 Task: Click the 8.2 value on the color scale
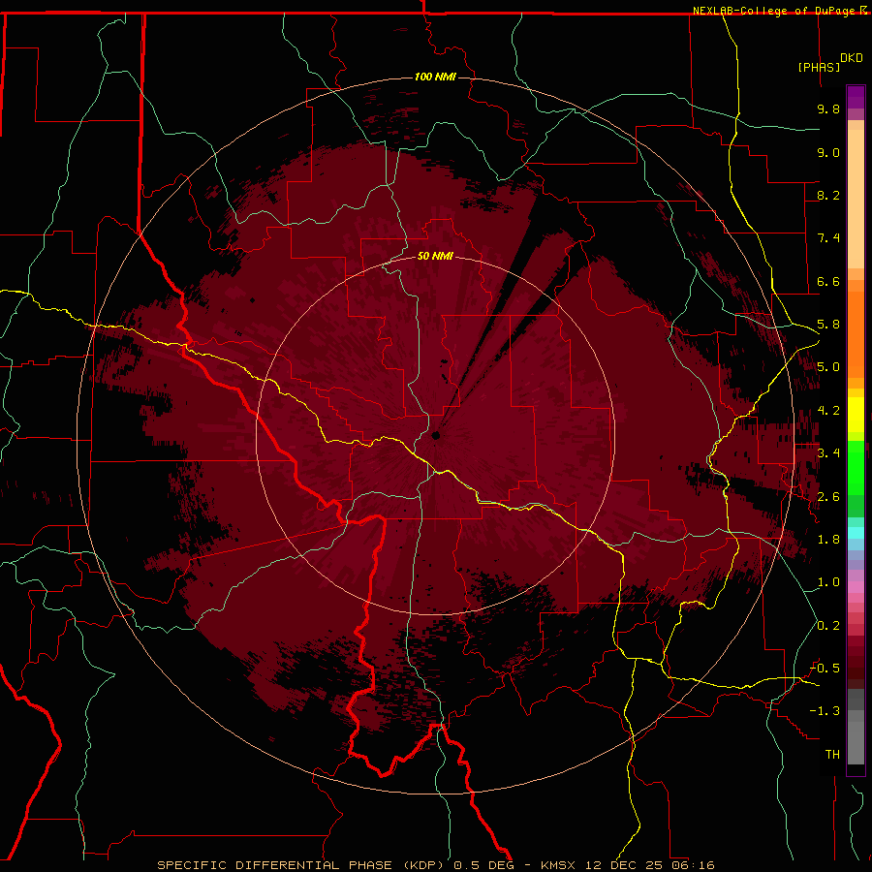tap(828, 195)
